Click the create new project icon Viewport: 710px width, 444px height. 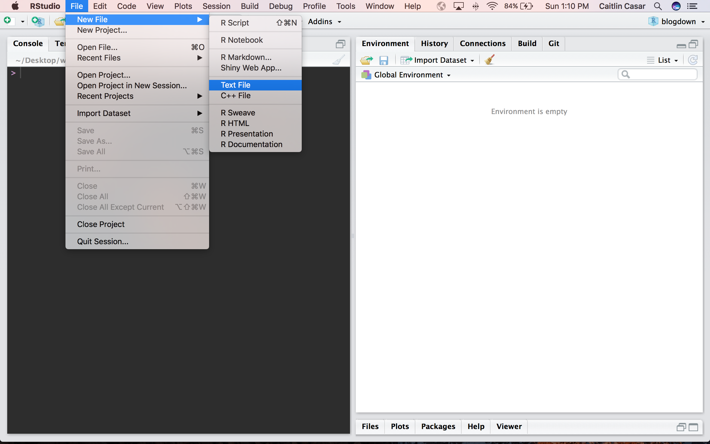(x=38, y=21)
